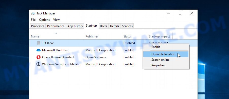Image resolution: width=229 pixels, height=99 pixels.
Task: Click Microsoft Corporation publisher of OneDrive
Action: [100, 50]
